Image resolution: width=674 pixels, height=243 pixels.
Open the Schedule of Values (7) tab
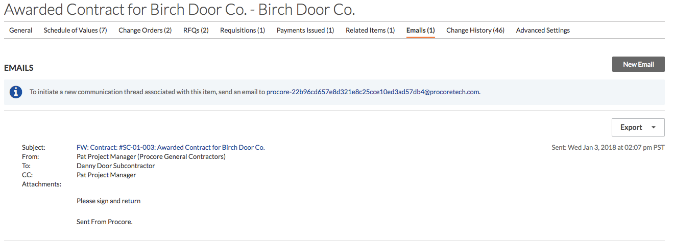click(76, 31)
